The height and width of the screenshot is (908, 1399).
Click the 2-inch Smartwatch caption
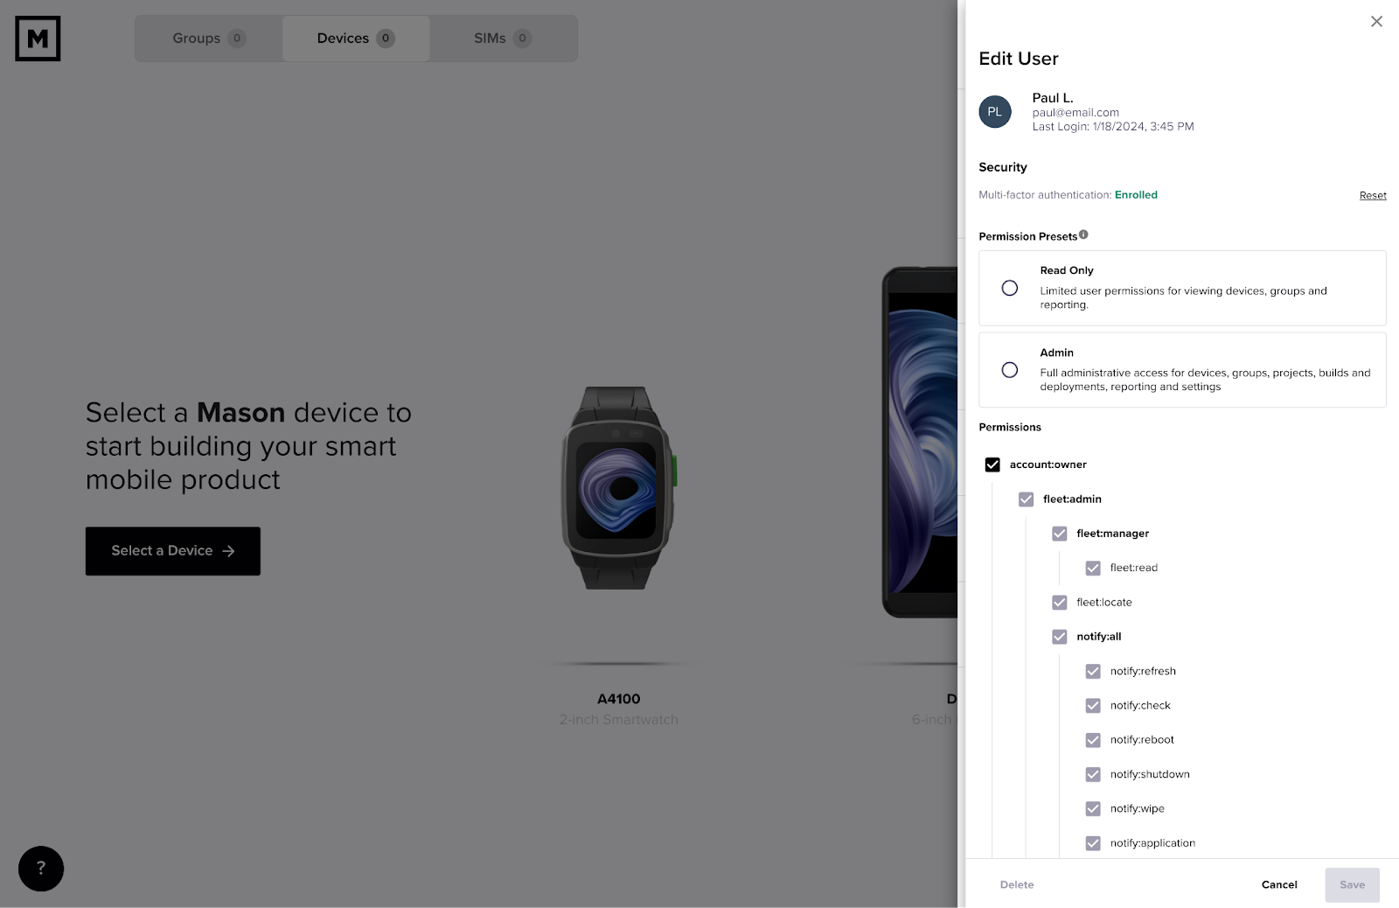pyautogui.click(x=618, y=719)
